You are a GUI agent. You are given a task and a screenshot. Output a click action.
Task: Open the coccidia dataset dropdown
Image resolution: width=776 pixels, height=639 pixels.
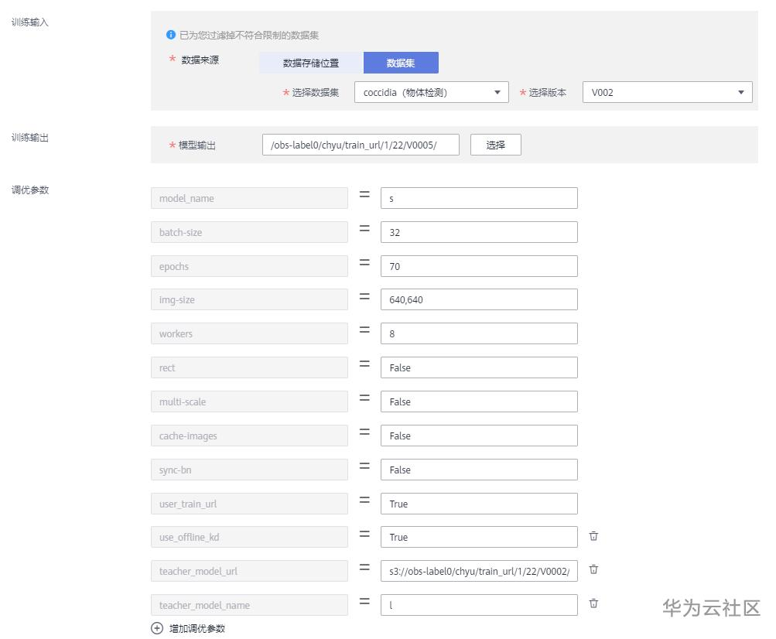[431, 92]
